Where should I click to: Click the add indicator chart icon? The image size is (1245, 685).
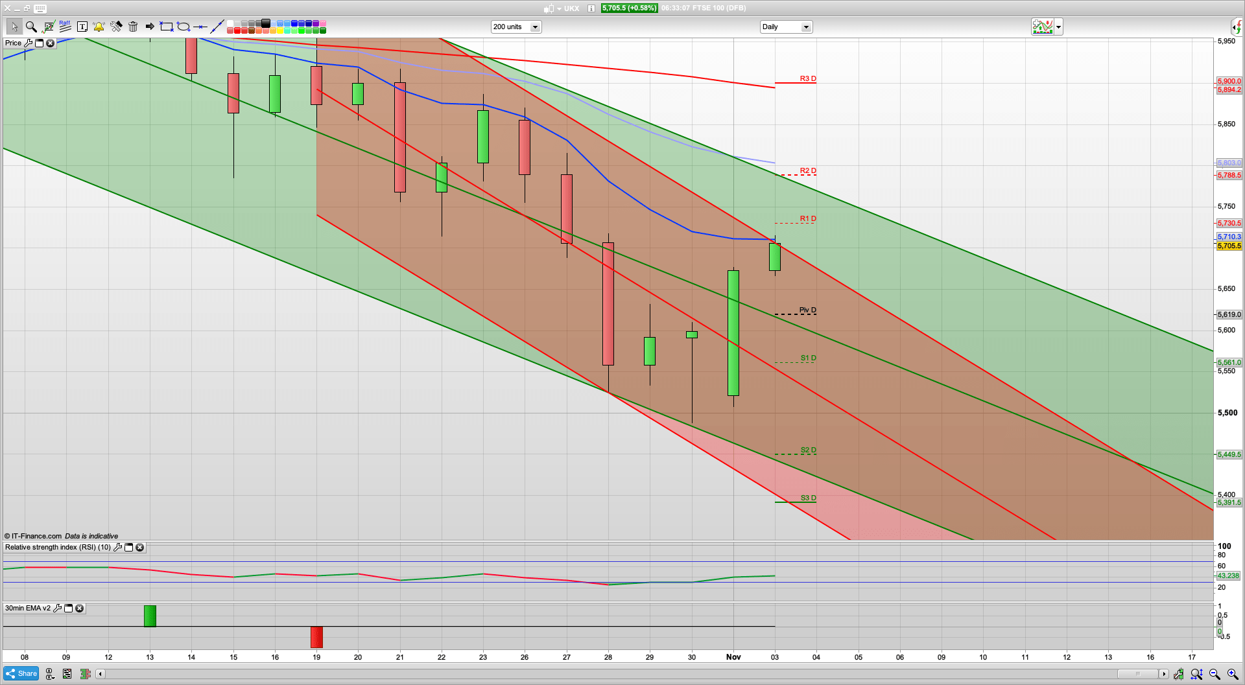[1043, 27]
